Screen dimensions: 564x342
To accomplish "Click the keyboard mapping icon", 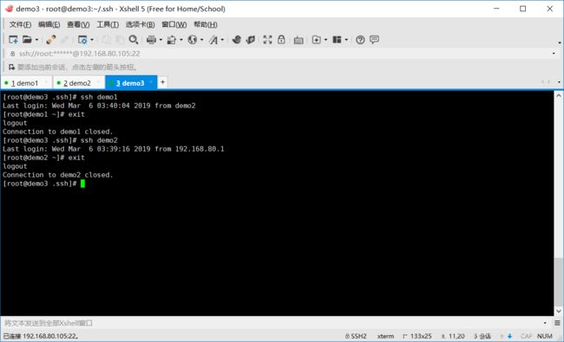I will point(298,40).
